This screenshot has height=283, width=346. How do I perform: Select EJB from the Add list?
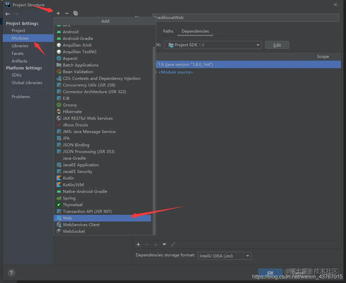click(102, 98)
